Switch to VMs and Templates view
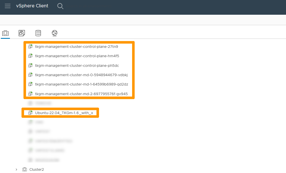The height and width of the screenshot is (173, 286). (22, 33)
